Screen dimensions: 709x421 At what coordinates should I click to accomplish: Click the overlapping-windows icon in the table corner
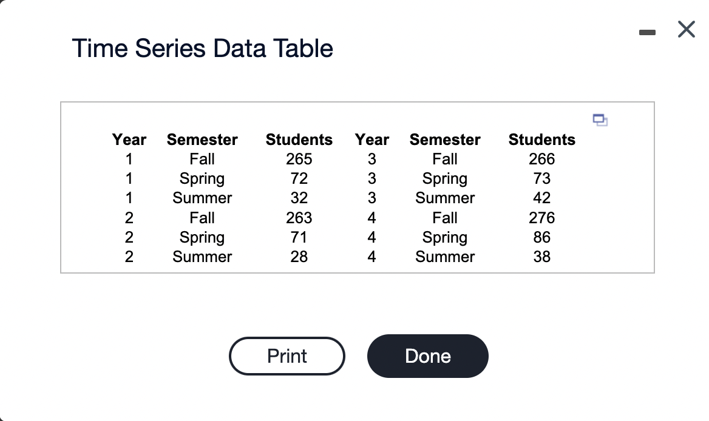[x=600, y=120]
